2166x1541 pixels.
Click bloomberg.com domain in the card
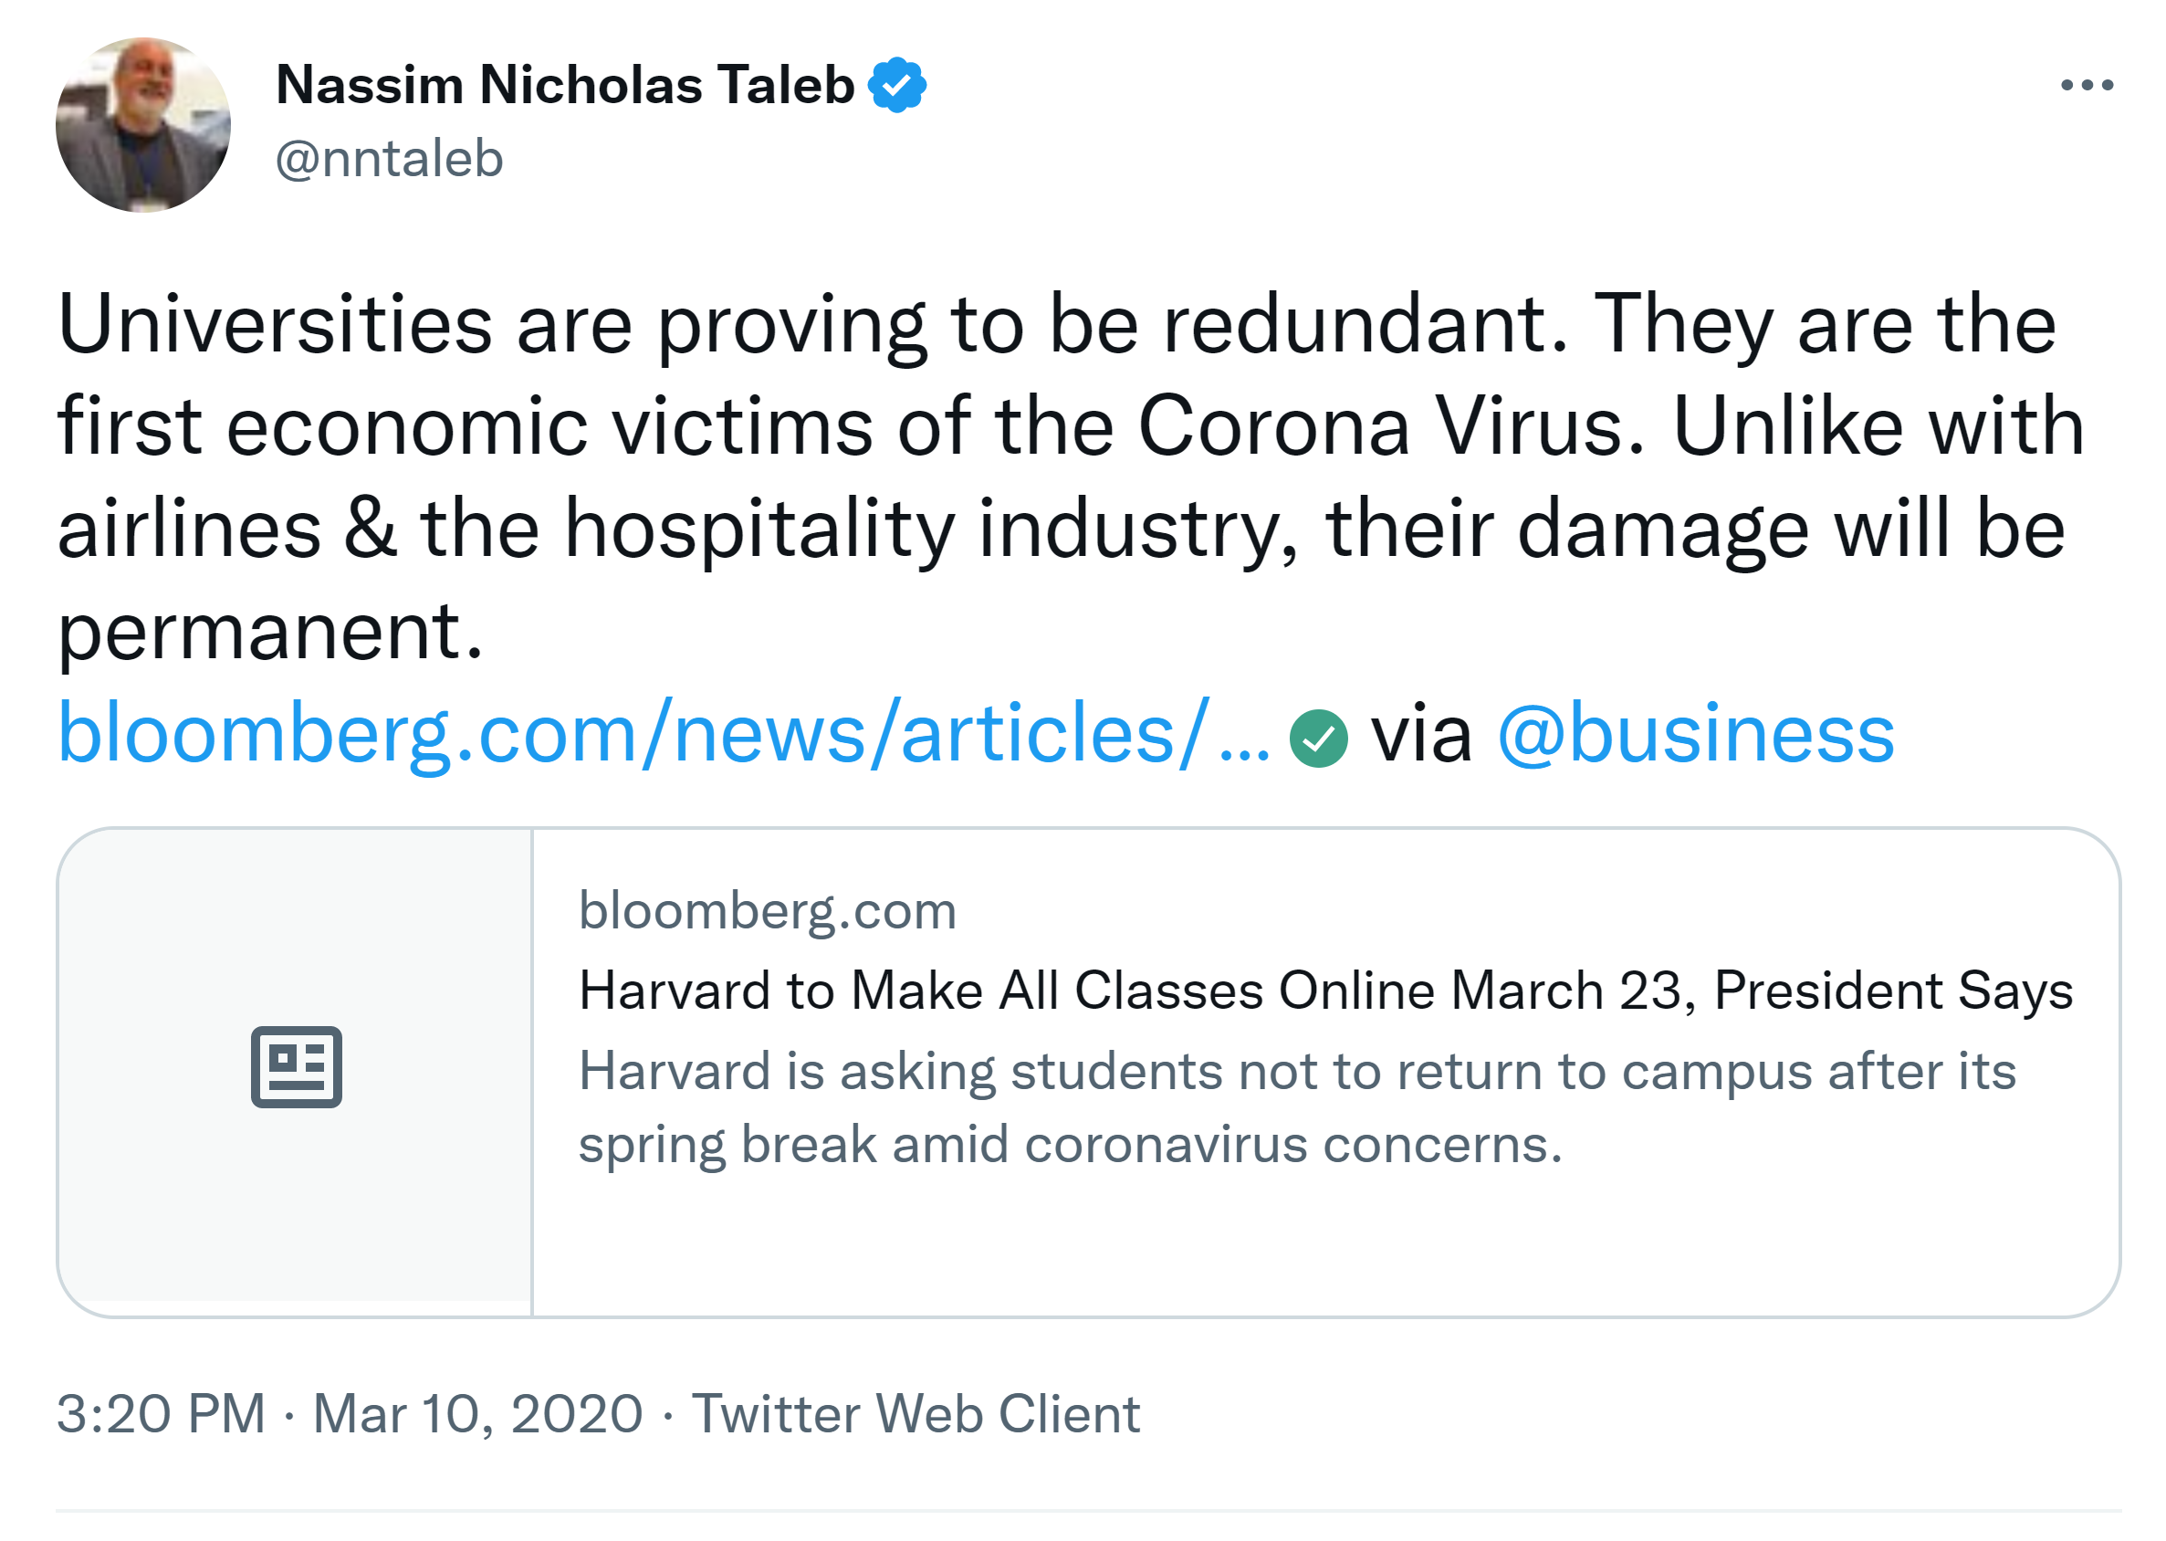click(767, 911)
